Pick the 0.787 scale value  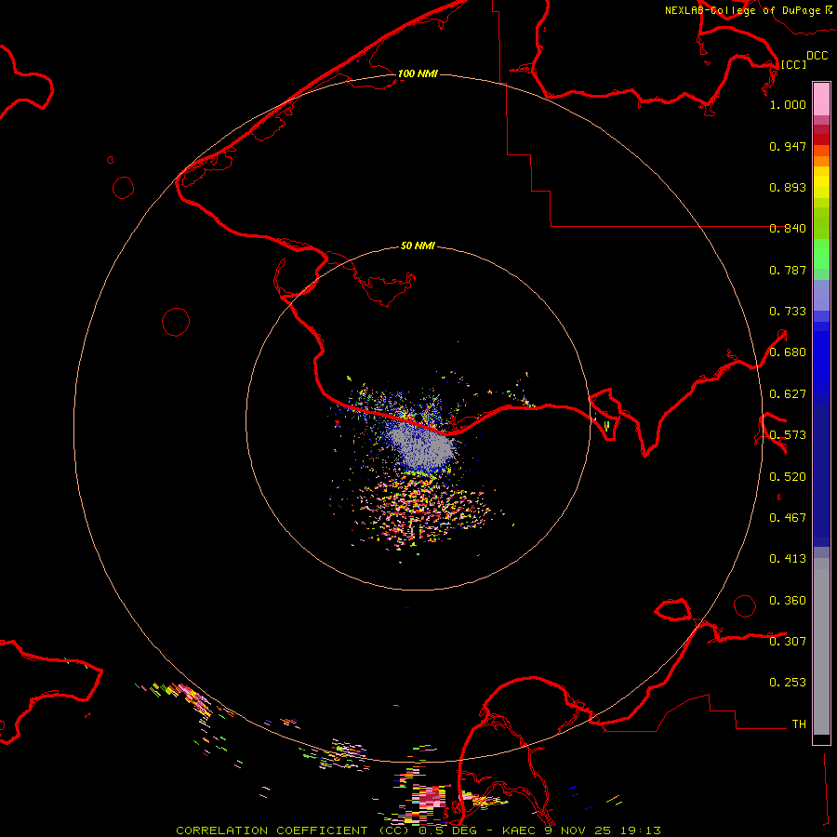click(x=788, y=270)
